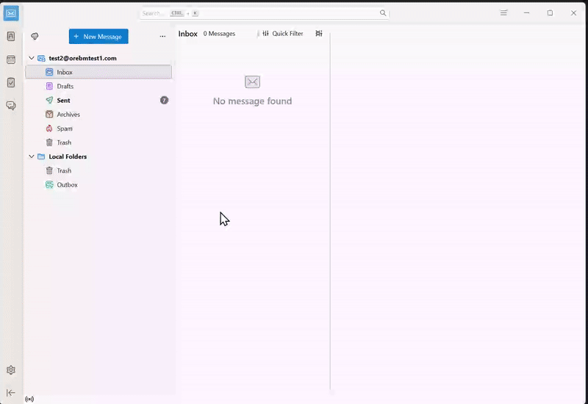Open the Spam folder label
Image resolution: width=588 pixels, height=404 pixels.
tap(65, 129)
